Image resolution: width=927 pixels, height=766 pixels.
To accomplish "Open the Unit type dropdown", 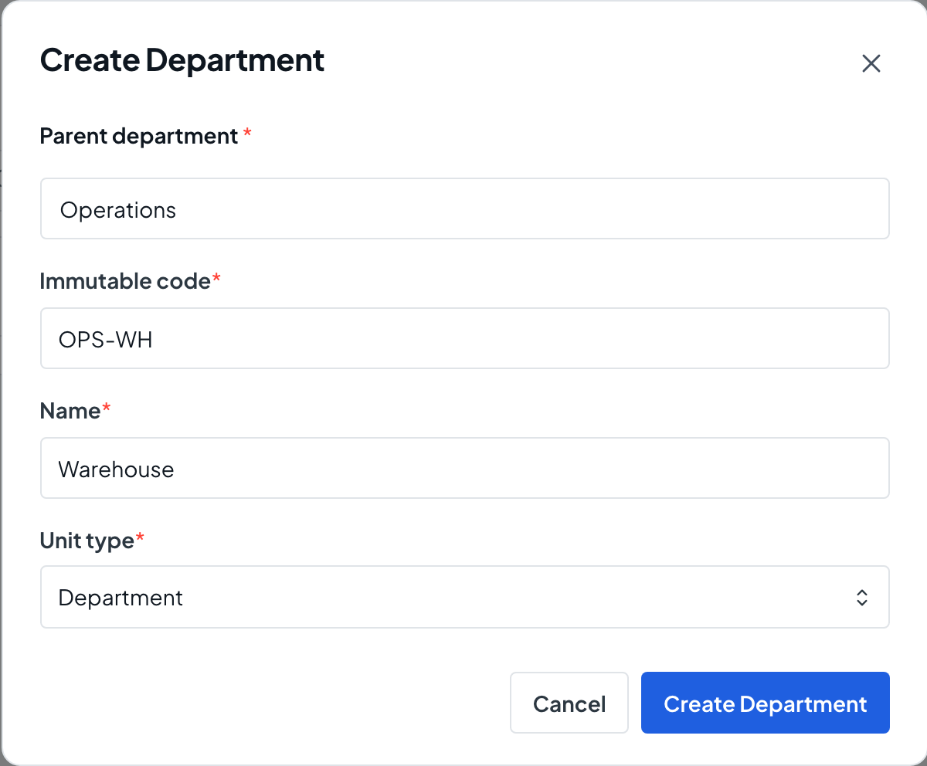I will click(x=464, y=597).
